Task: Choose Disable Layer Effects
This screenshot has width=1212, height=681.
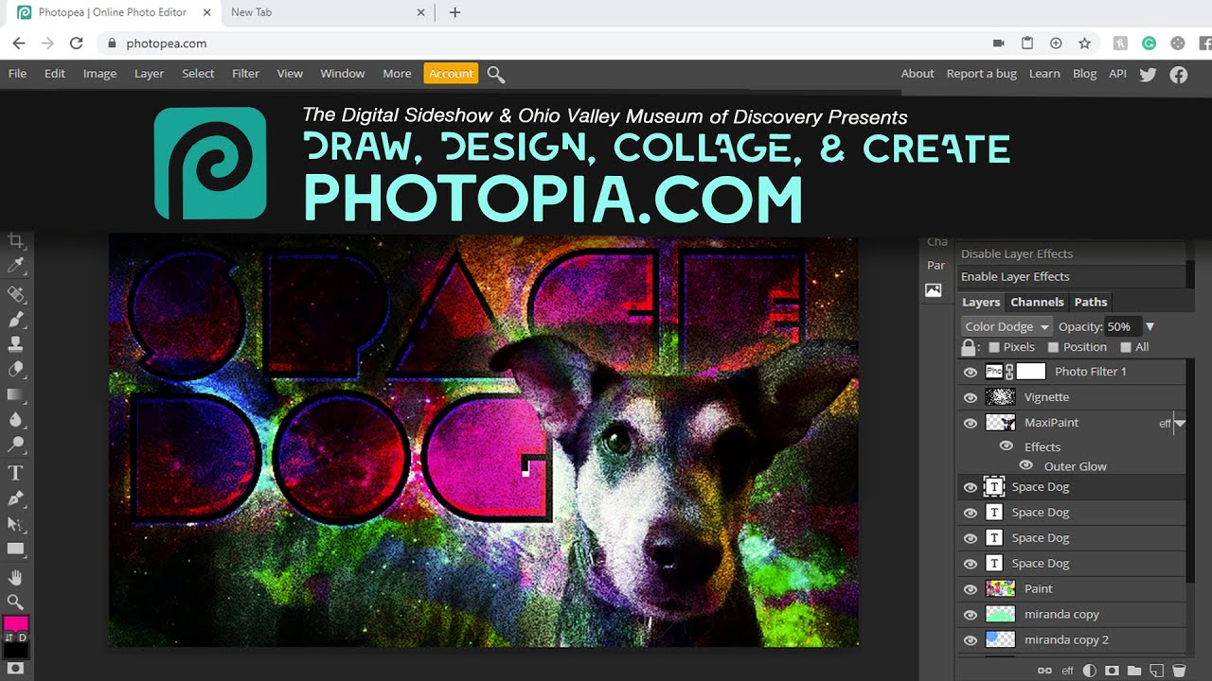Action: pyautogui.click(x=1070, y=253)
